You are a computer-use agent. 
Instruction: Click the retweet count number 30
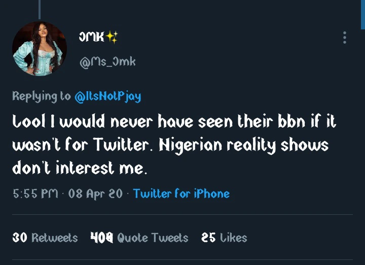pyautogui.click(x=19, y=238)
